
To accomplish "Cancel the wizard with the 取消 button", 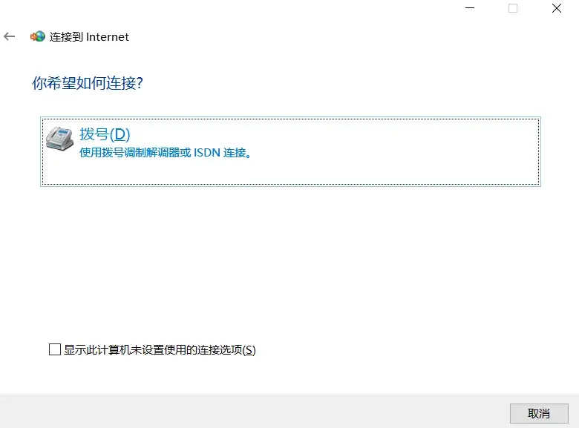I will point(539,413).
